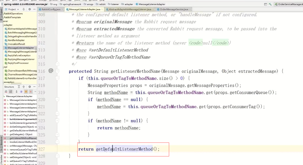Hide the Structure tool window
Viewport: 303px width, 165px height.
coord(34,87)
